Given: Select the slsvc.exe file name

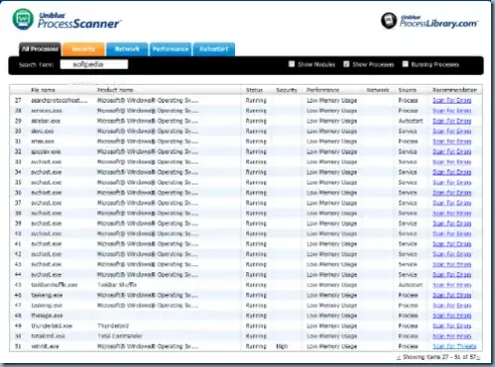Looking at the screenshot, I should pyautogui.click(x=42, y=132).
